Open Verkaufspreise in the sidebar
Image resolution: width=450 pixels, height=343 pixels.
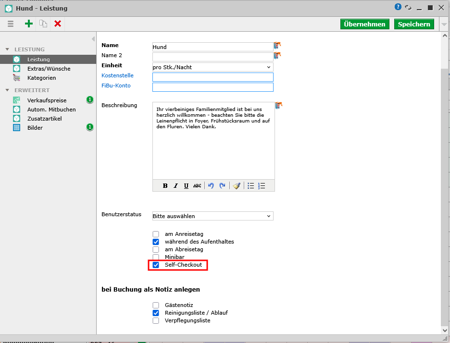click(x=47, y=100)
